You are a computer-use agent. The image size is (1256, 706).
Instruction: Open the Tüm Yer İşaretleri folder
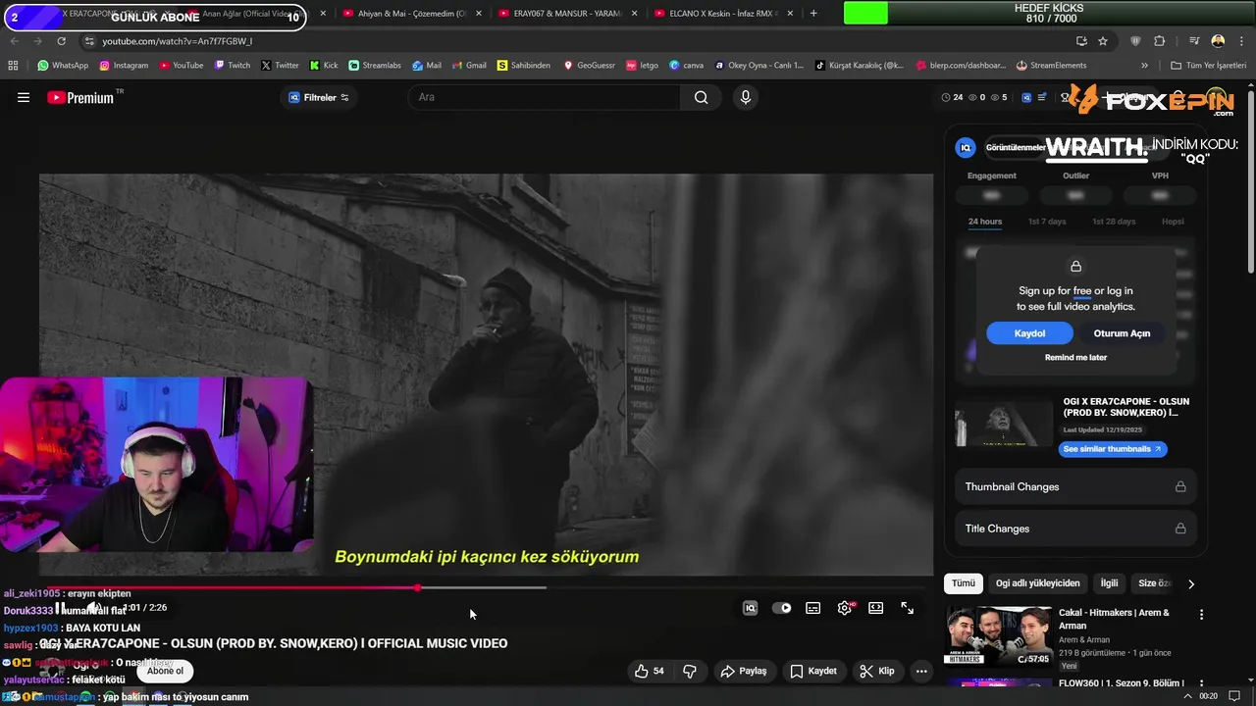pos(1208,66)
